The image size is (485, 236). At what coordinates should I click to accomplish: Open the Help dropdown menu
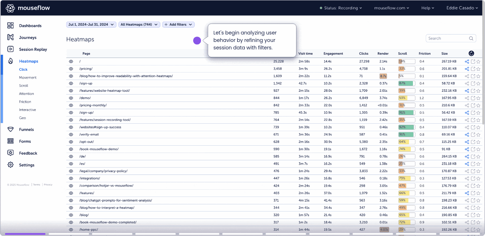tap(428, 8)
